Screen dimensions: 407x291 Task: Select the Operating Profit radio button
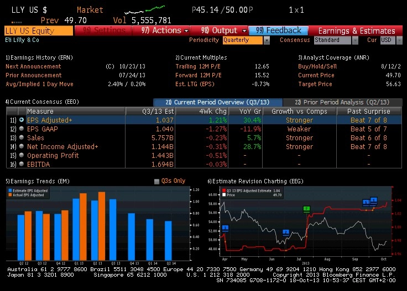pos(22,155)
